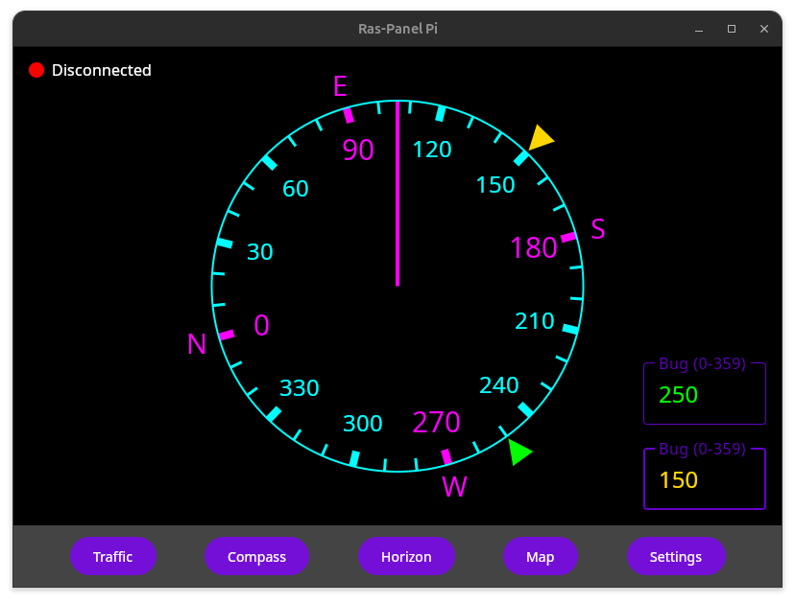The width and height of the screenshot is (795, 603).
Task: Click the magenta heading line on the compass
Action: tap(397, 192)
